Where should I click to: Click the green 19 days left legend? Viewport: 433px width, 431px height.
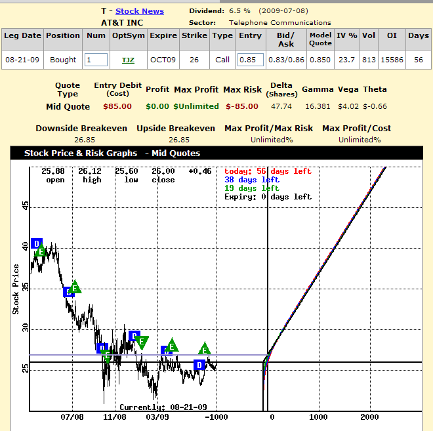[x=252, y=188]
